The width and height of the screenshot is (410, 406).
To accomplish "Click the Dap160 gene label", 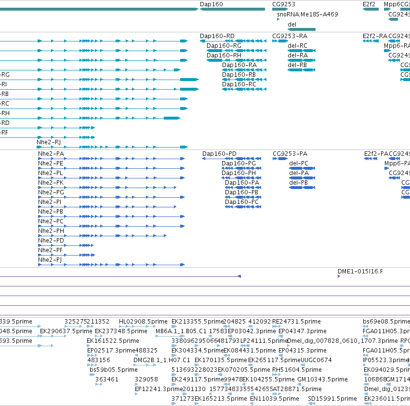I will (x=212, y=4).
